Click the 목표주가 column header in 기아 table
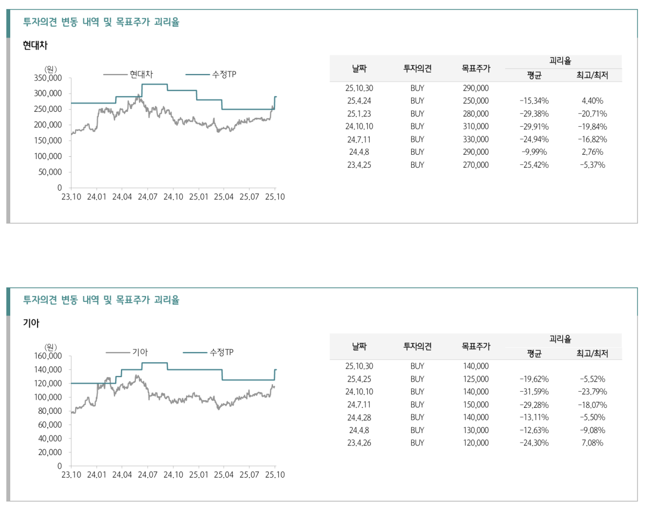Viewport: 645px width, 511px height. click(x=476, y=347)
